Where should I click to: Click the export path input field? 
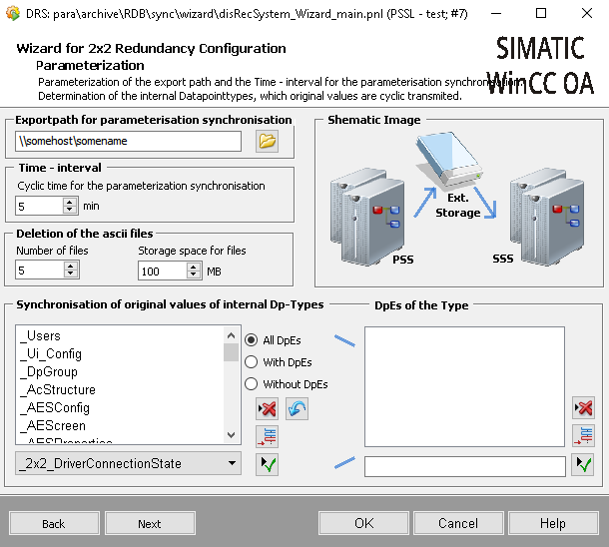click(x=128, y=141)
